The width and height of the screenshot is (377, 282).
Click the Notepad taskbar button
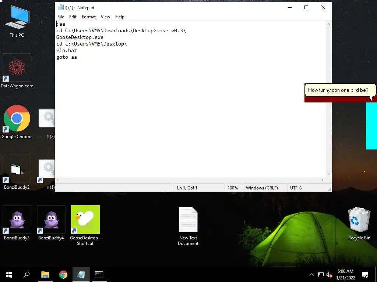[81, 275]
